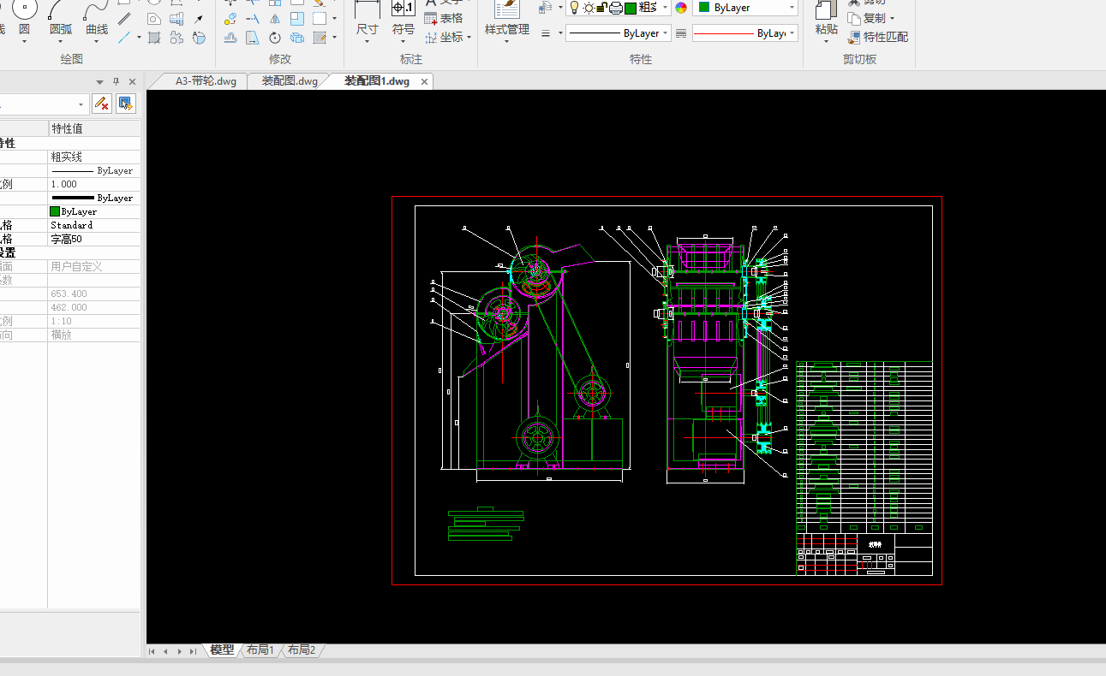Click Copy (复制) in clipboard group
1106x676 pixels.
[x=867, y=18]
